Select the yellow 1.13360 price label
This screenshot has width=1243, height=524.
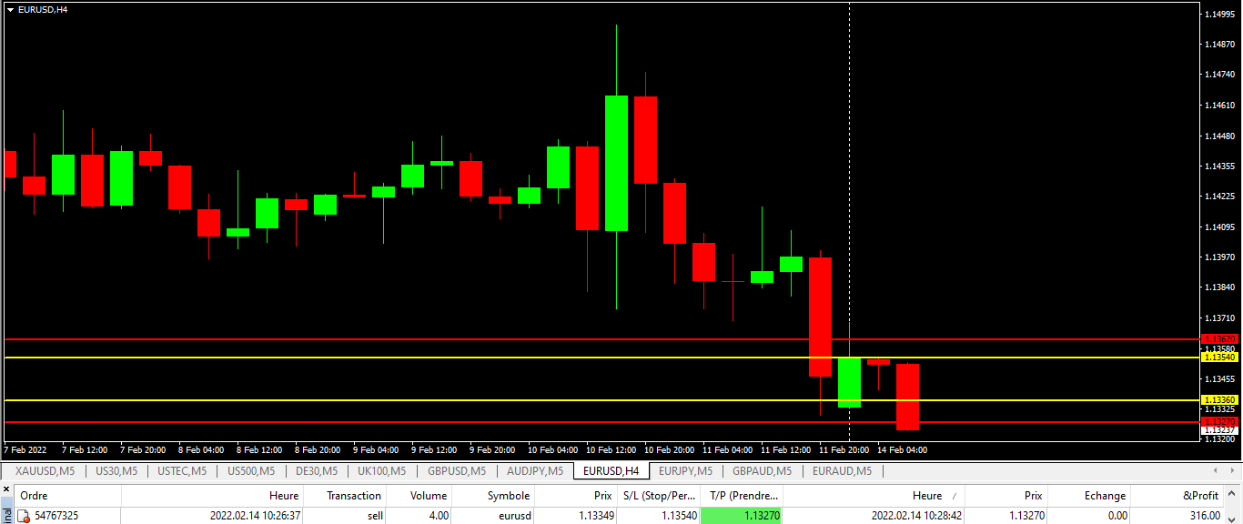tap(1220, 400)
